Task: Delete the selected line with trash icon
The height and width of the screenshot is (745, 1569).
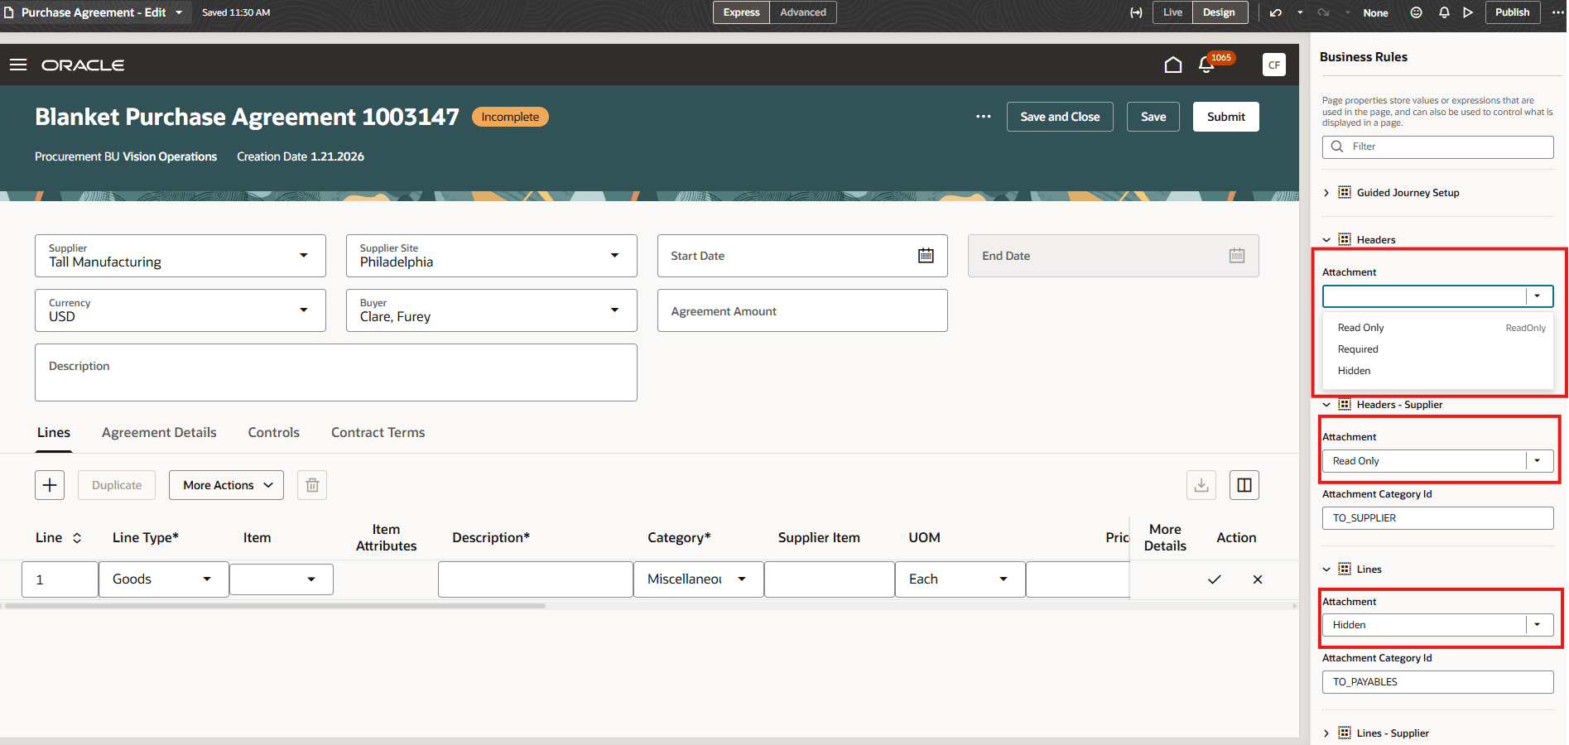Action: (x=311, y=485)
